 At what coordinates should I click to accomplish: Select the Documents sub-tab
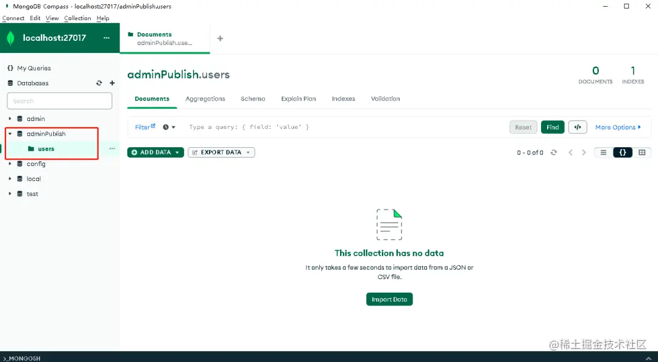152,99
